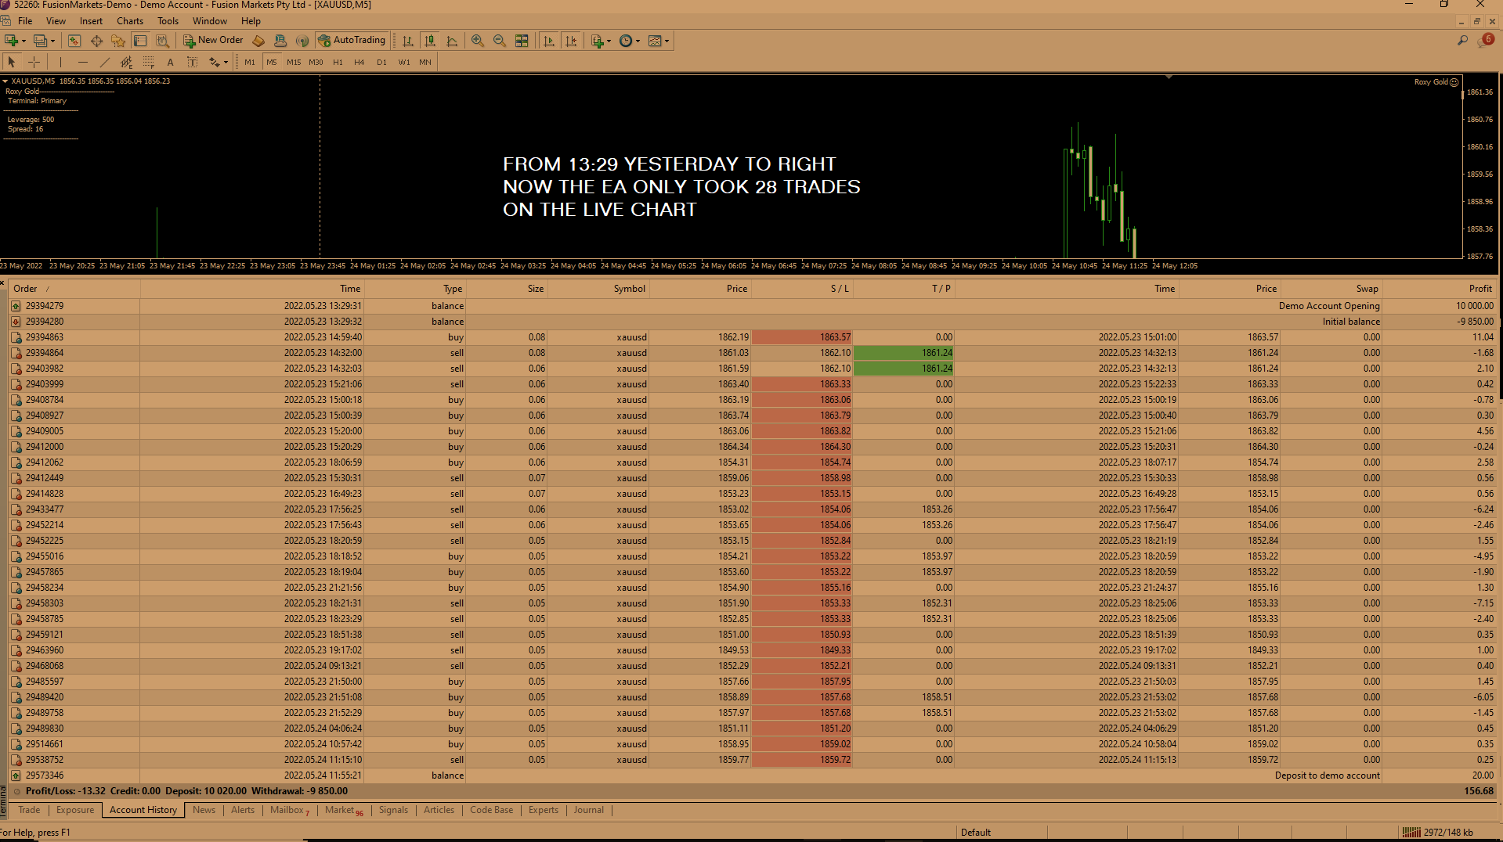1503x842 pixels.
Task: Toggle chart shift
Action: 571,41
